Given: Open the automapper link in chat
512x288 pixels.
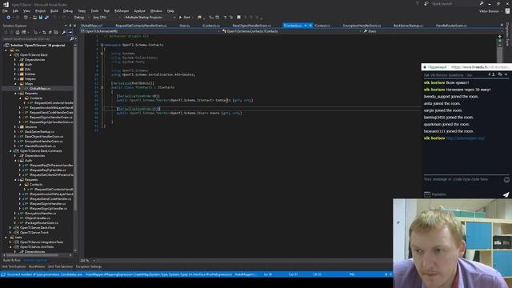Looking at the screenshot, I should [x=466, y=138].
